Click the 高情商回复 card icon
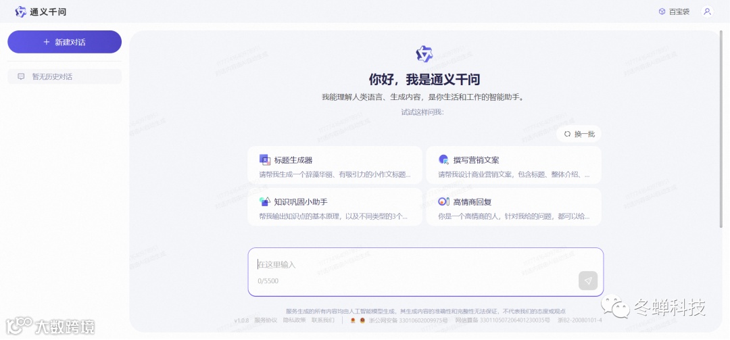Screen dimensions: 730x340 [443, 201]
